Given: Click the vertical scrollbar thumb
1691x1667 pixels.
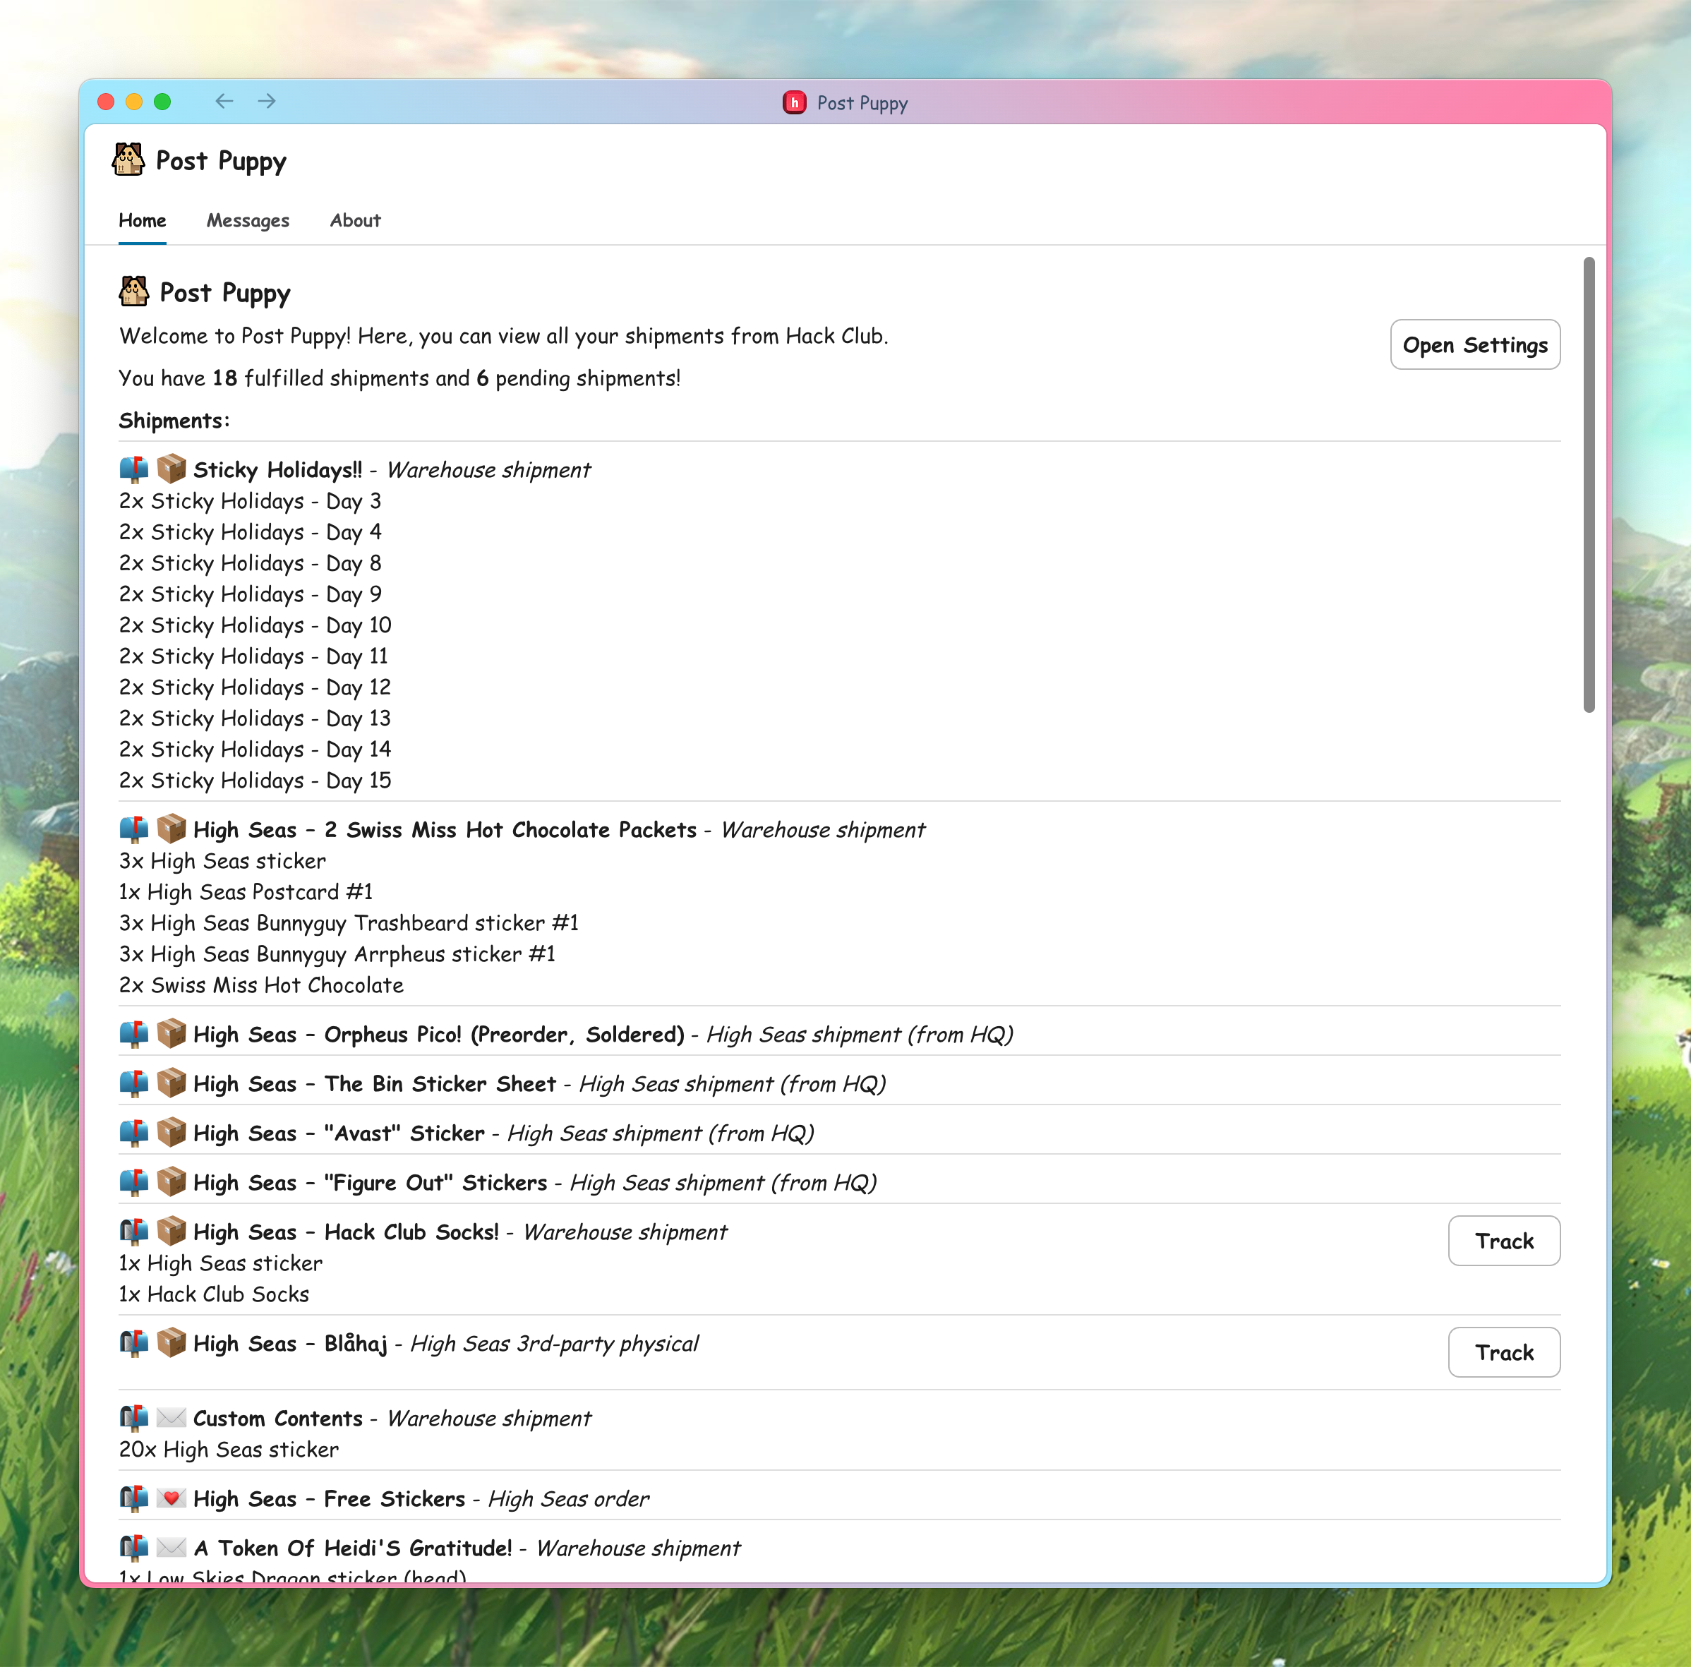Looking at the screenshot, I should tap(1589, 485).
